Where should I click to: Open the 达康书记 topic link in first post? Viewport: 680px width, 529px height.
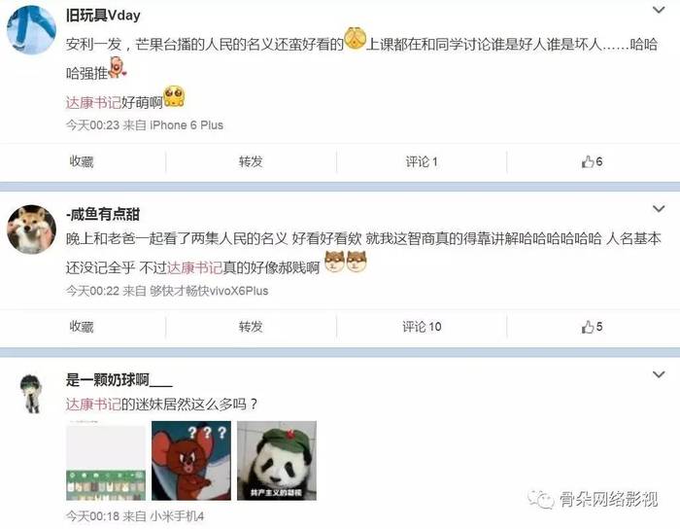[93, 103]
